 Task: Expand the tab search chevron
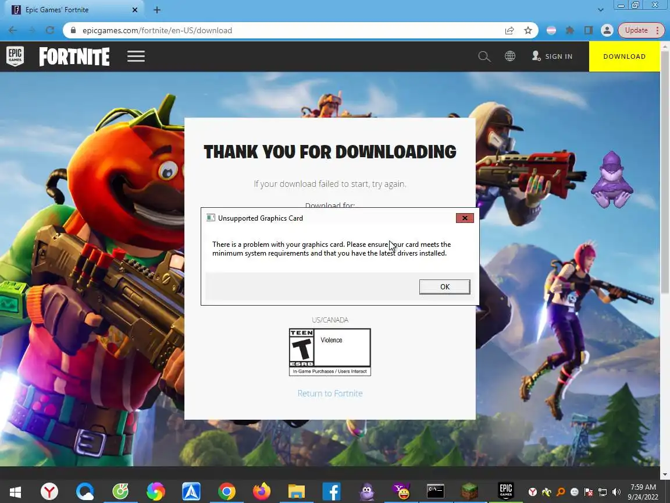(x=601, y=9)
